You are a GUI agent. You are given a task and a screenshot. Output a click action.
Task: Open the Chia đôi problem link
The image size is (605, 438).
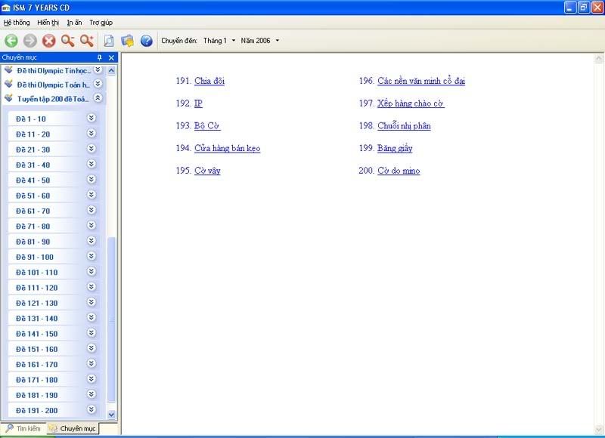[x=209, y=81]
